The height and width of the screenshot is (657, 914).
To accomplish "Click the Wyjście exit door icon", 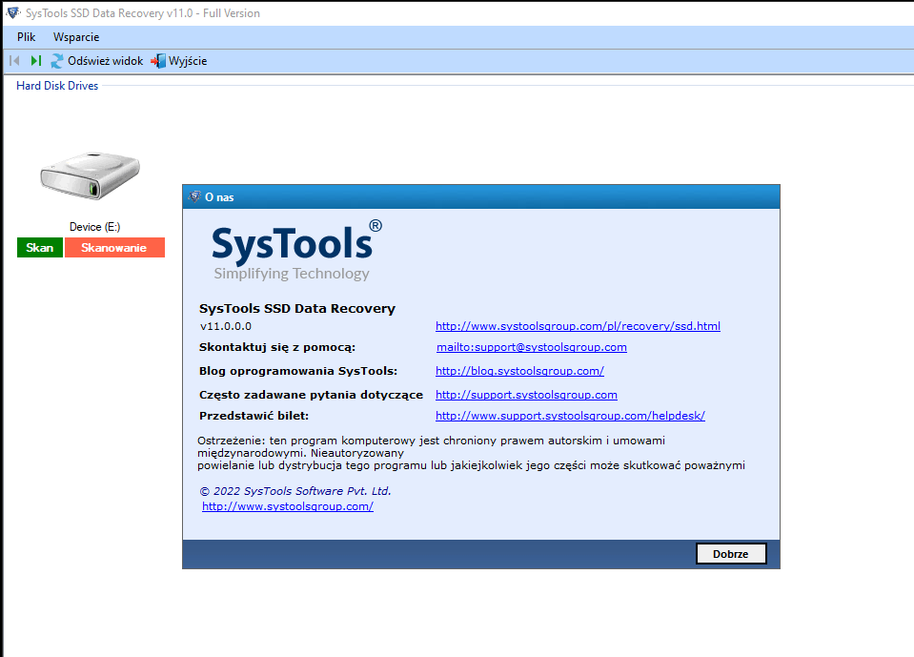I will click(158, 61).
